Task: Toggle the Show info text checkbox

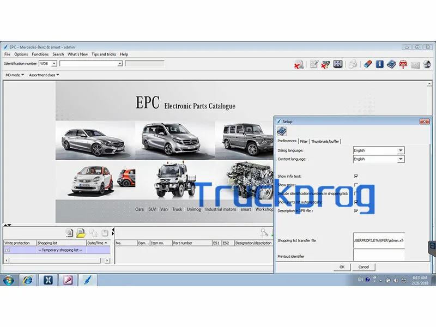Action: [x=356, y=176]
